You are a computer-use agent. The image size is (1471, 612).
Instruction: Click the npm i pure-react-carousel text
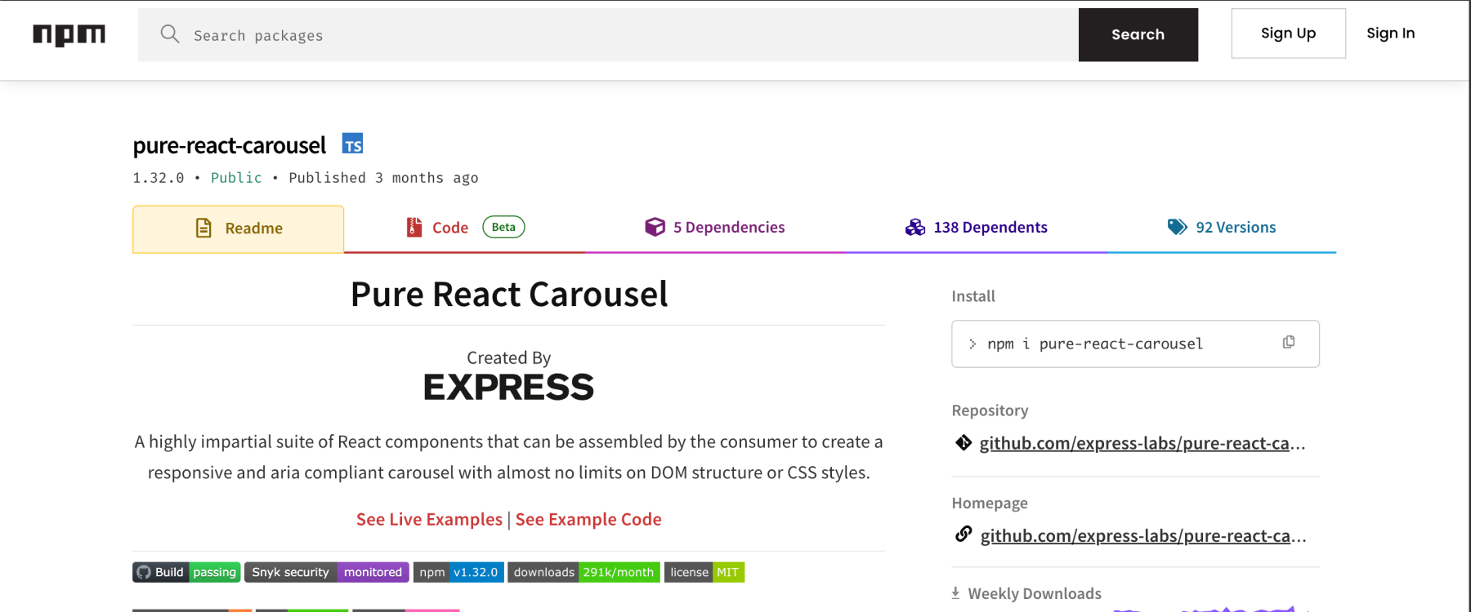(1095, 344)
